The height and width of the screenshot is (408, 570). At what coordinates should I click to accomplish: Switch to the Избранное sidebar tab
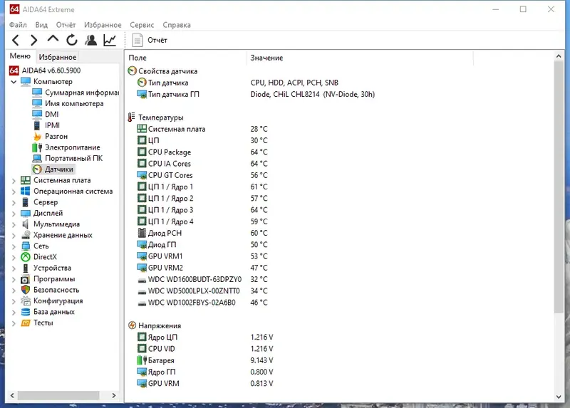58,57
